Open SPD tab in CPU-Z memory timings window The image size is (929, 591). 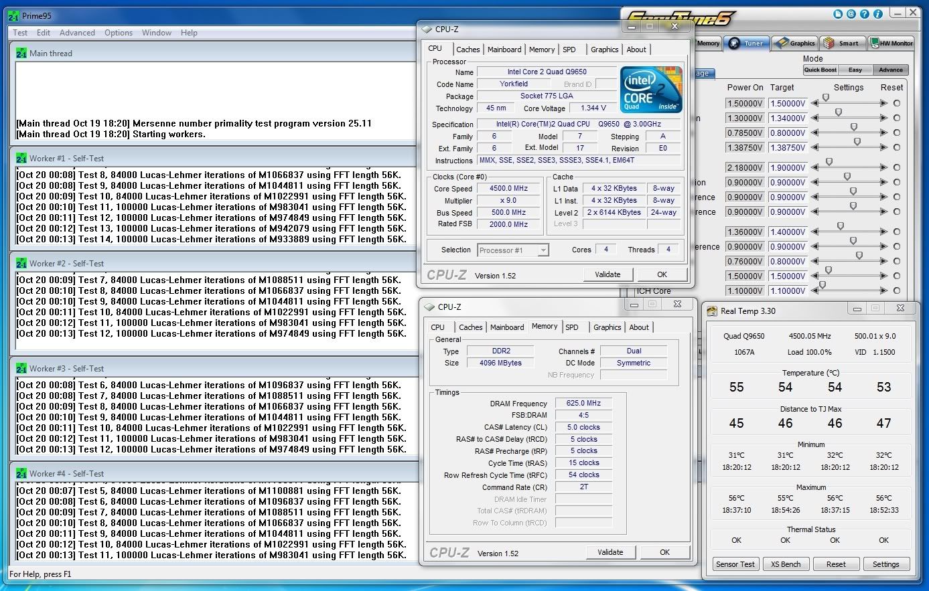point(572,327)
